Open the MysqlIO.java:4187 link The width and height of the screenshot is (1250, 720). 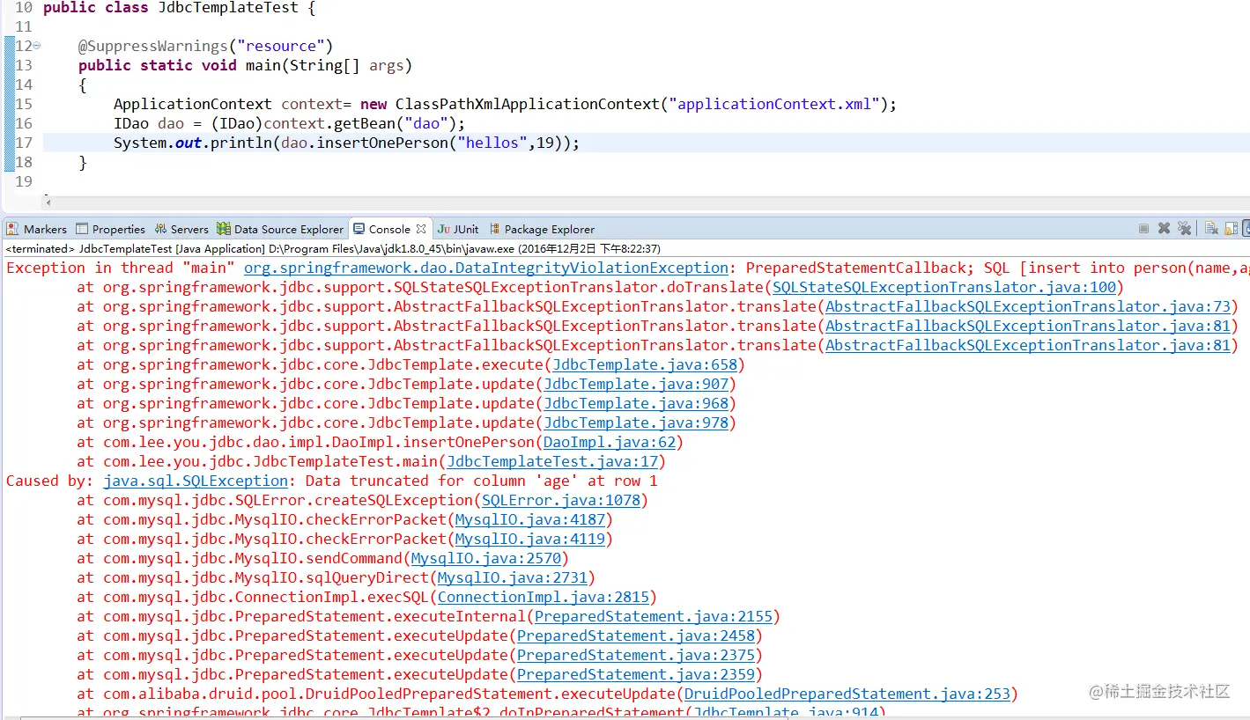click(530, 519)
